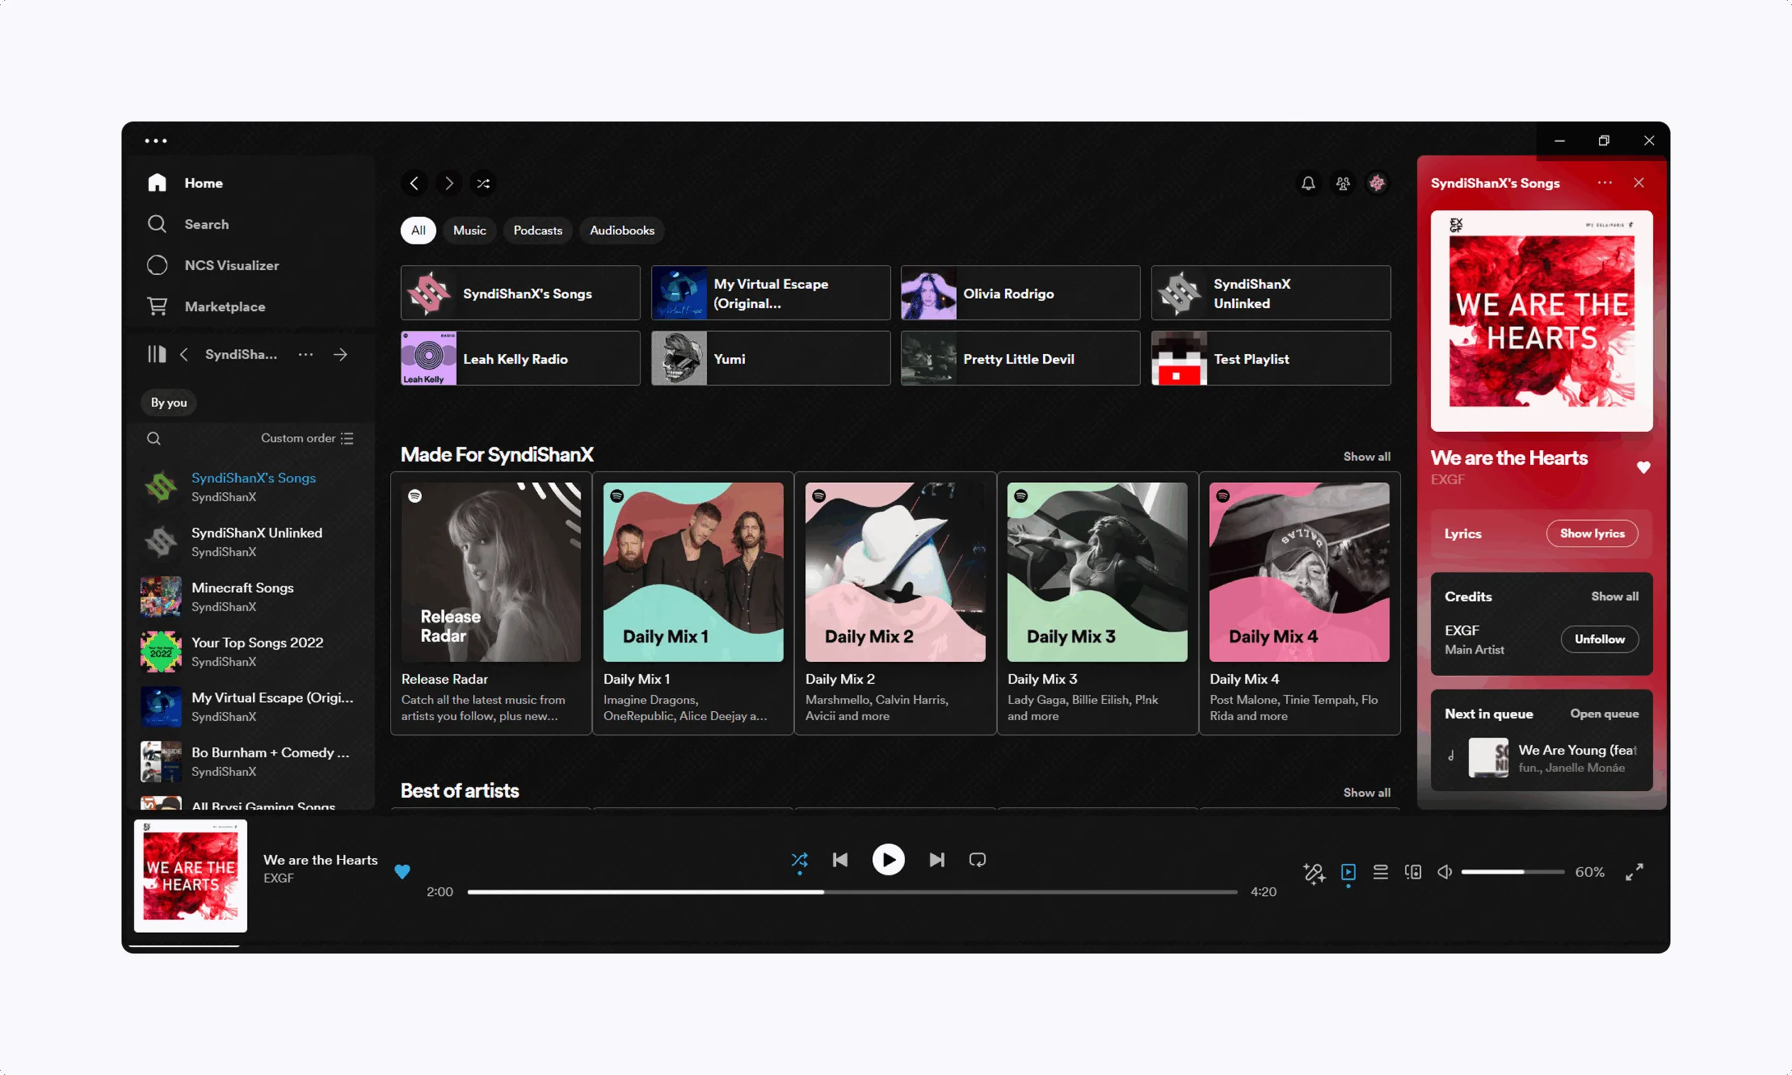The height and width of the screenshot is (1075, 1792).
Task: Skip to next track
Action: (x=937, y=860)
